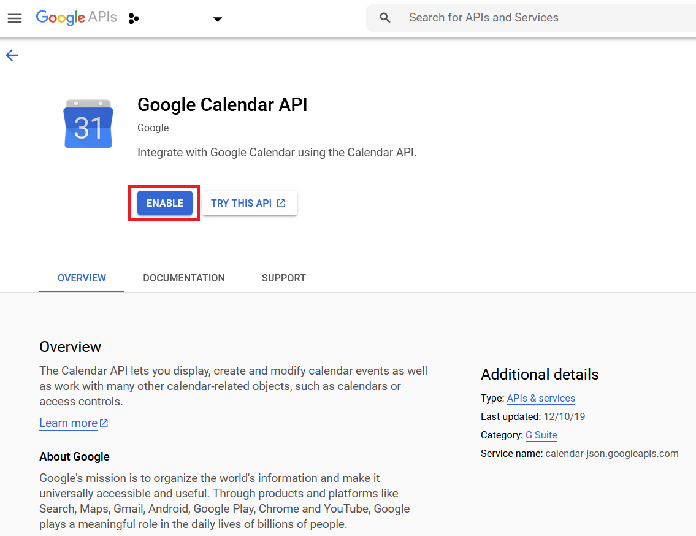Image resolution: width=696 pixels, height=536 pixels.
Task: Enable the Google Calendar API
Action: [x=164, y=203]
